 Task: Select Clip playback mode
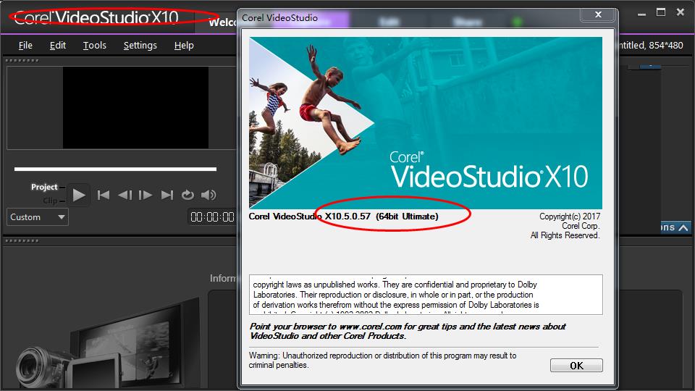click(50, 201)
